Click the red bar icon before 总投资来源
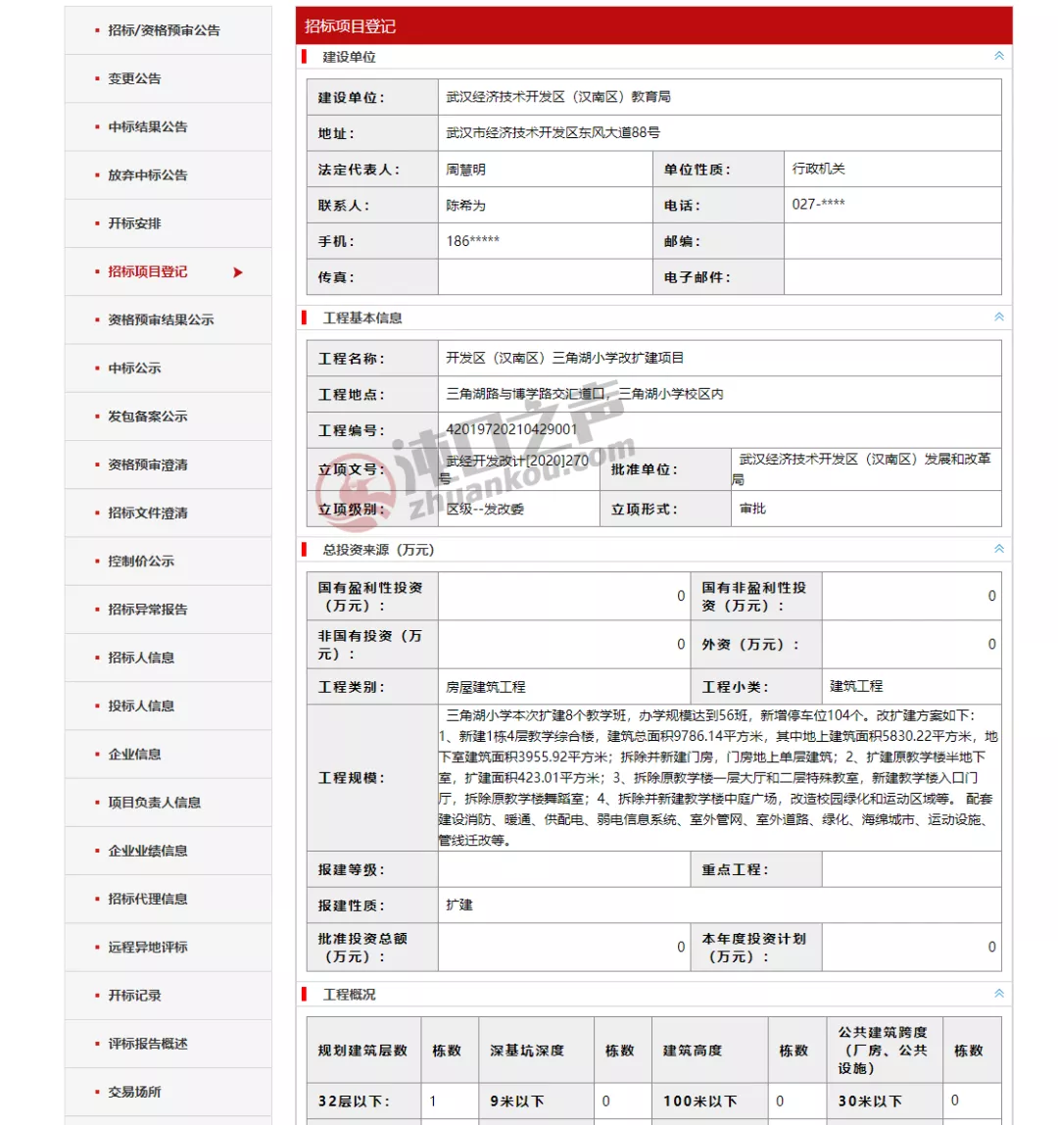 click(304, 550)
